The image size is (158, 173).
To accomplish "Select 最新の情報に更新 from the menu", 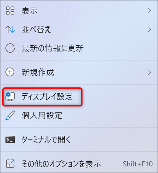I will pyautogui.click(x=53, y=48).
